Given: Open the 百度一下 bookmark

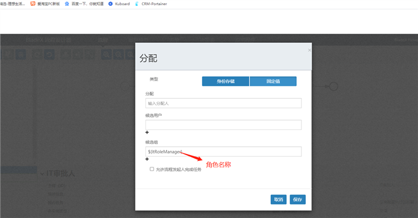Looking at the screenshot, I should [84, 4].
